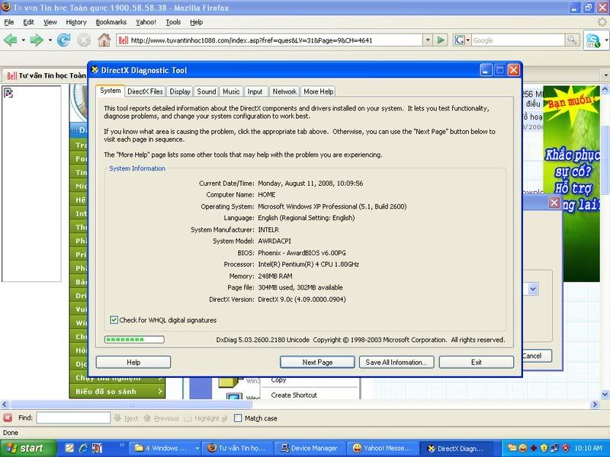Click Google search engine icon
Viewport: 610px width, 457px height.
[x=460, y=40]
